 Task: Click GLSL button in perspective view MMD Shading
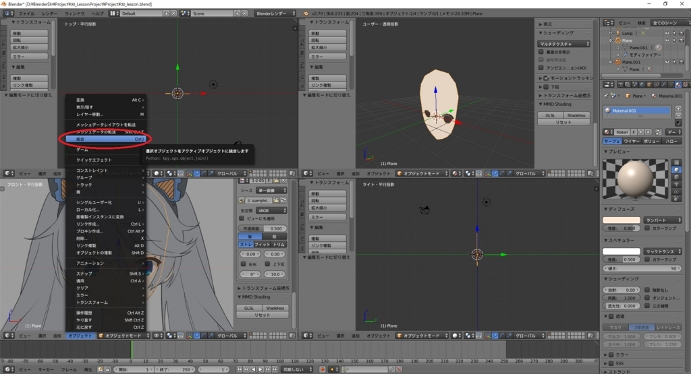point(551,115)
